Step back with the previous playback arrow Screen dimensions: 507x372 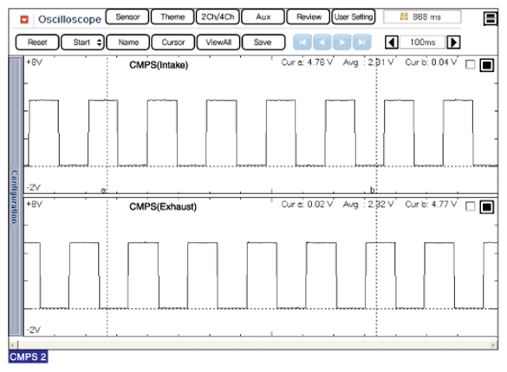click(x=322, y=42)
